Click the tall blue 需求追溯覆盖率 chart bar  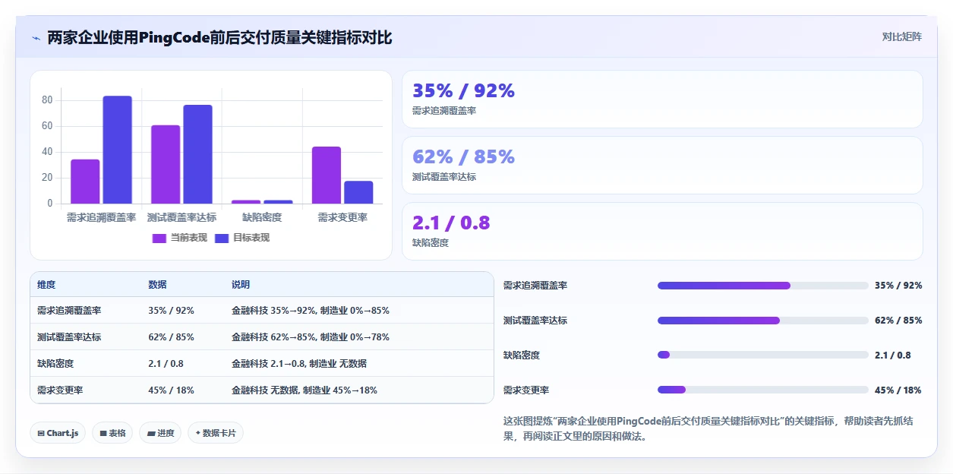click(118, 150)
